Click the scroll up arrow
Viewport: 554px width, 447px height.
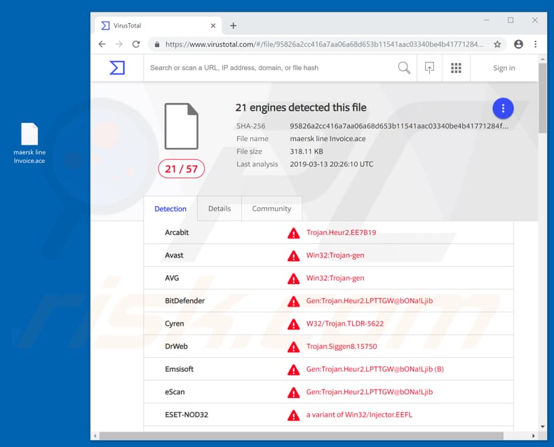542,59
